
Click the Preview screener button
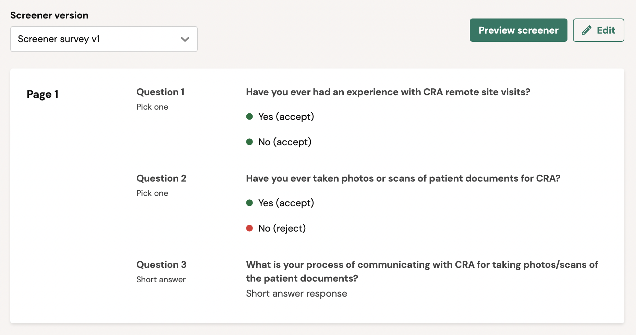coord(518,30)
